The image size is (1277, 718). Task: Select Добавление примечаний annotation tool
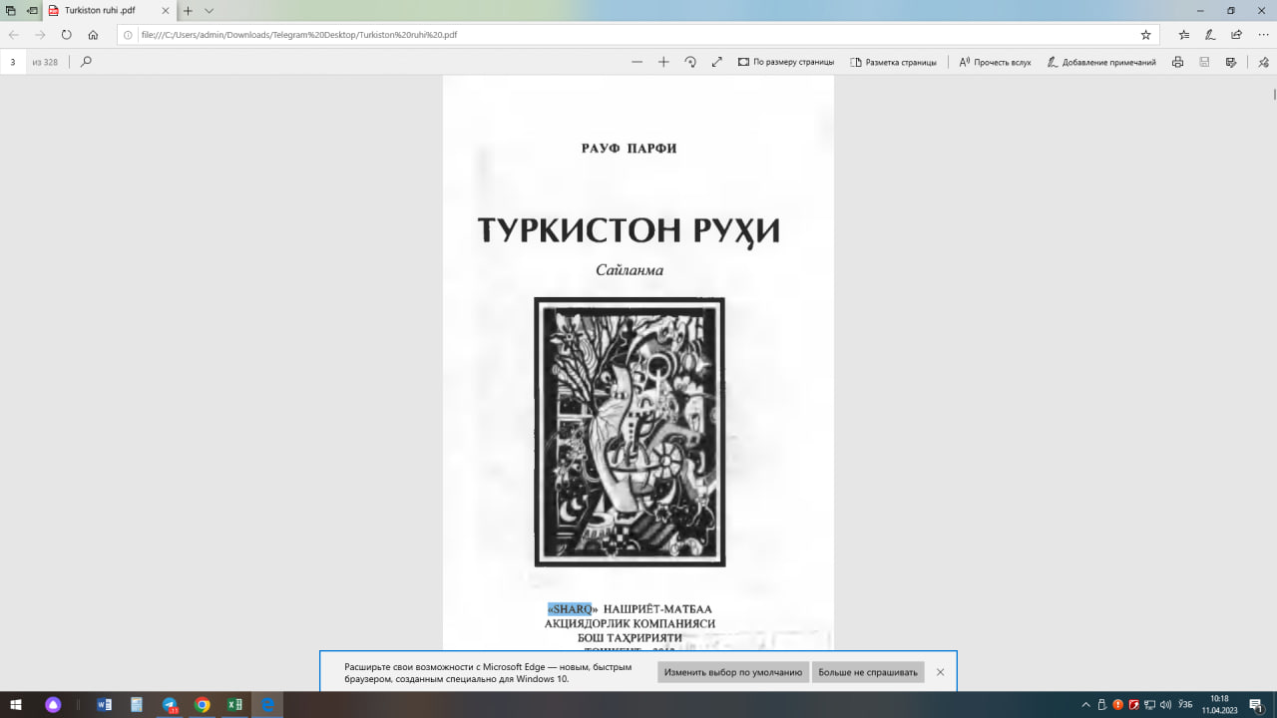coord(1101,62)
